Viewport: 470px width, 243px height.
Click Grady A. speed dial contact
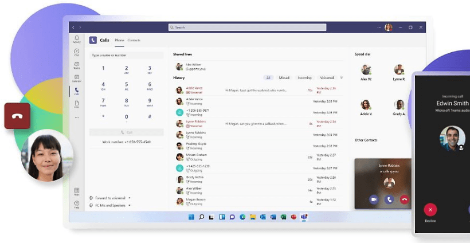pyautogui.click(x=399, y=108)
